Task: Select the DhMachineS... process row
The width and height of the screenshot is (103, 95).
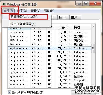Action: coord(49,40)
